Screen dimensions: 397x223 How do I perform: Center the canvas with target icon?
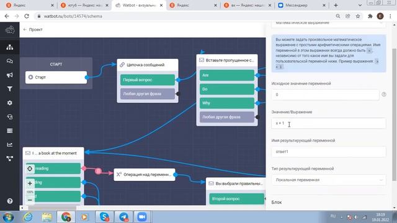click(30, 168)
